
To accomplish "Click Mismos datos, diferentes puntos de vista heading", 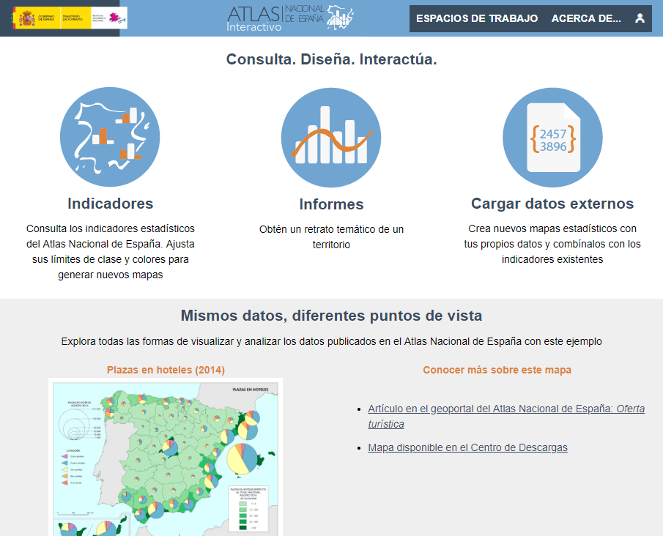I will point(331,316).
